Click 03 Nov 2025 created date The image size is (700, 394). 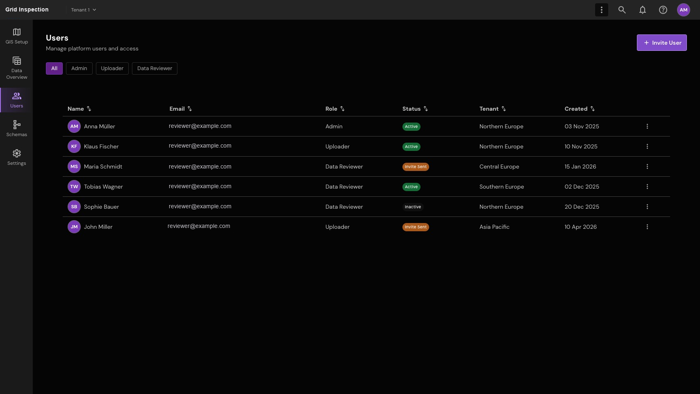(582, 126)
